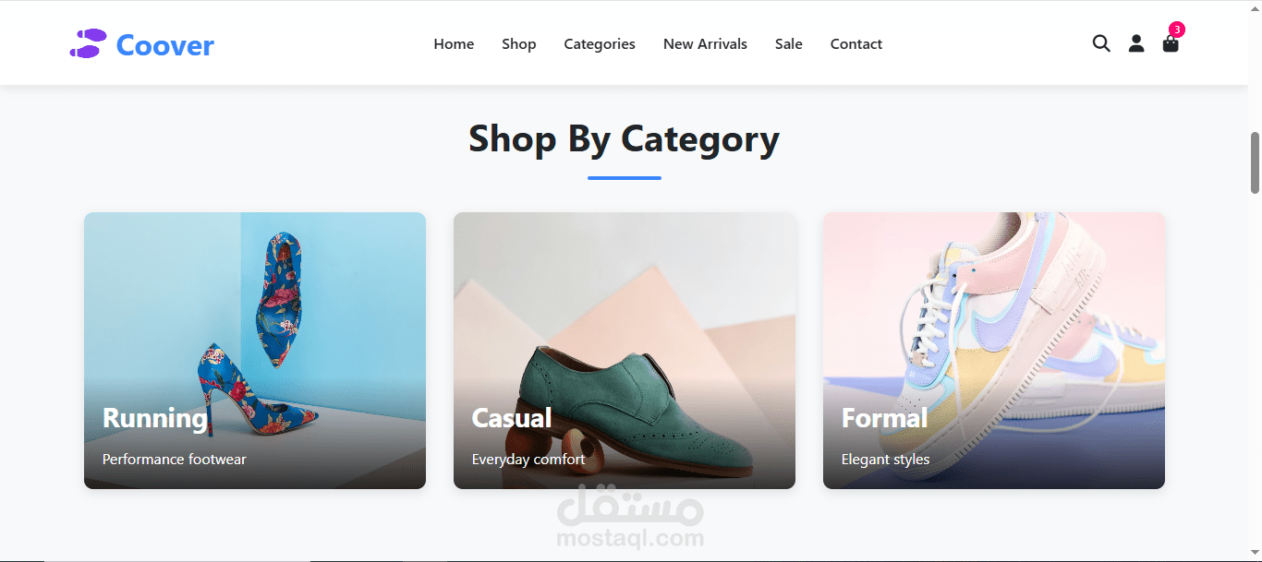Open the search magnifier icon
The width and height of the screenshot is (1262, 562).
[1101, 43]
